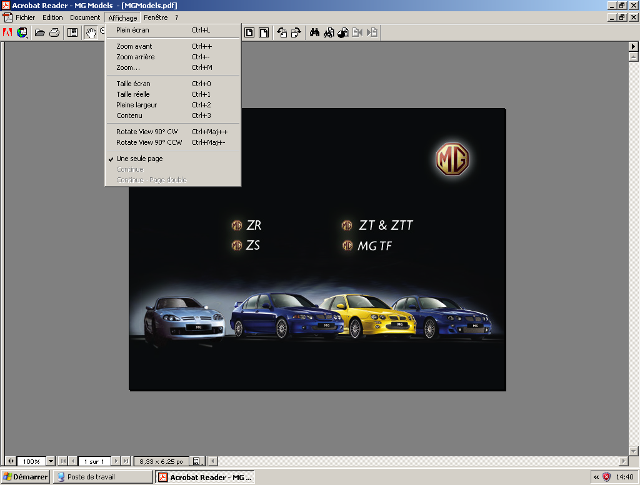Screen dimensions: 640x485
Task: Open the Adobe web services globe icon
Action: [22, 32]
